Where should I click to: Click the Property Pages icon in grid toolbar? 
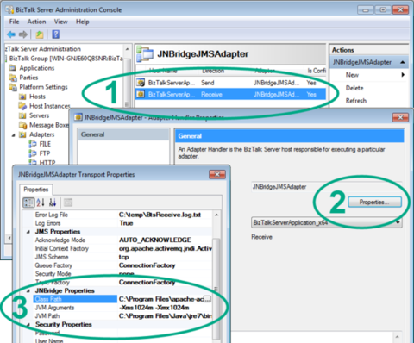(68, 203)
